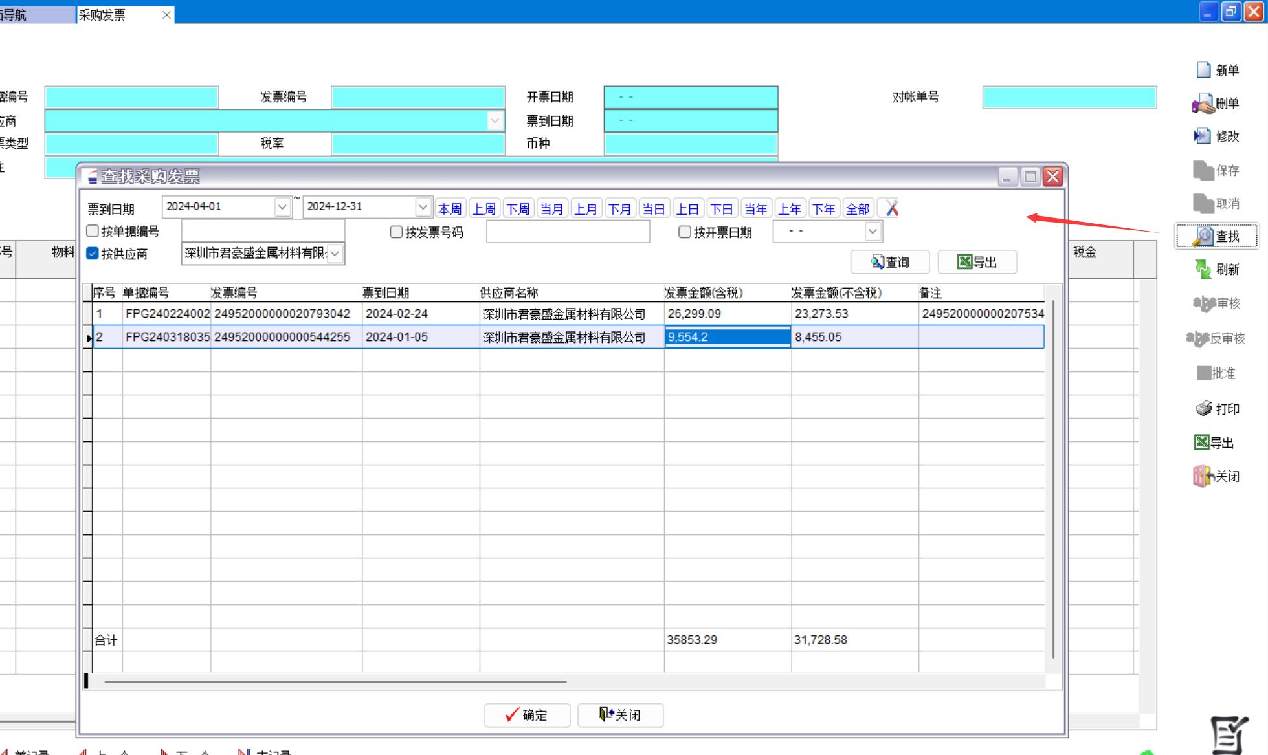The height and width of the screenshot is (755, 1268).
Task: Select invoice row FPG240224002
Action: (x=167, y=314)
